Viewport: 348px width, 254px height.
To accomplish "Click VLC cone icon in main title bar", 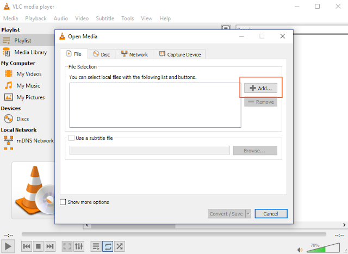I will pos(7,7).
